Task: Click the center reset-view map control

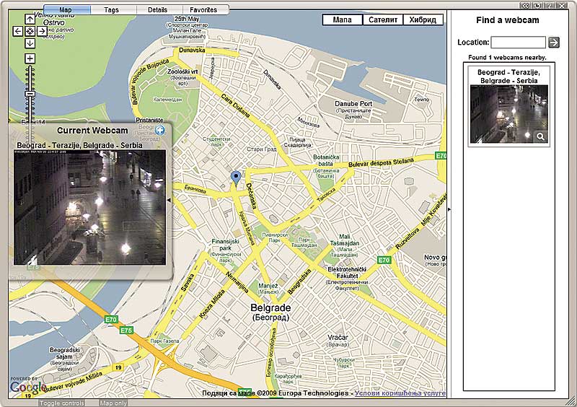Action: pos(30,31)
